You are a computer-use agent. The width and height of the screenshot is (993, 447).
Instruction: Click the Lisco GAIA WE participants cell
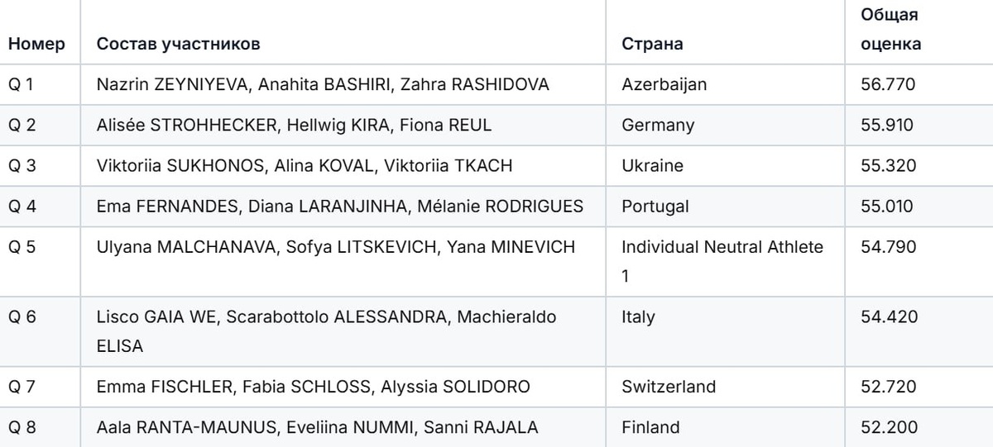pos(327,331)
